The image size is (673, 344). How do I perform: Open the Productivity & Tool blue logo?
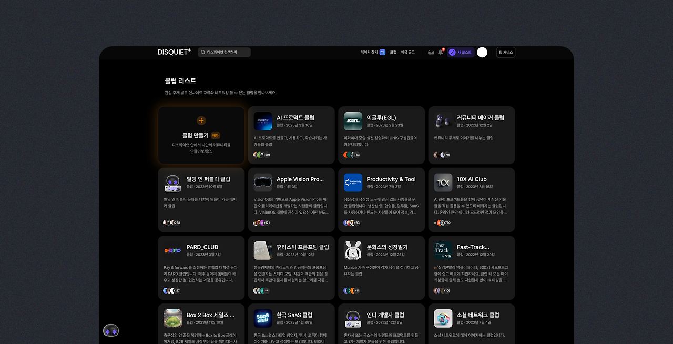point(353,183)
